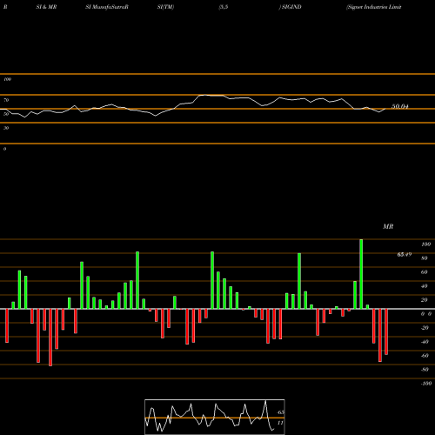Click the 'SI MunafaSutraR' header text

(x=107, y=7)
